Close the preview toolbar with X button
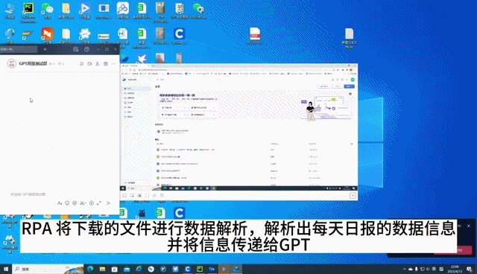477x274 pixels. [353, 195]
